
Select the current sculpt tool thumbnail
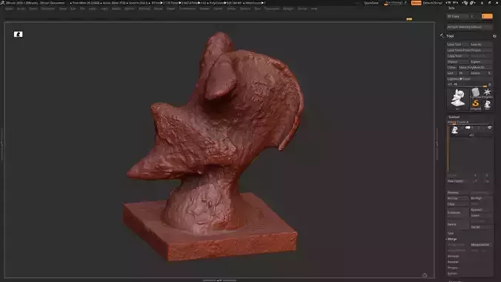(458, 99)
